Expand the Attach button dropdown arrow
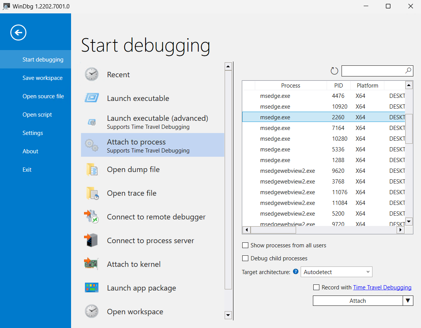Screen dimensions: 421x328 click(x=408, y=301)
